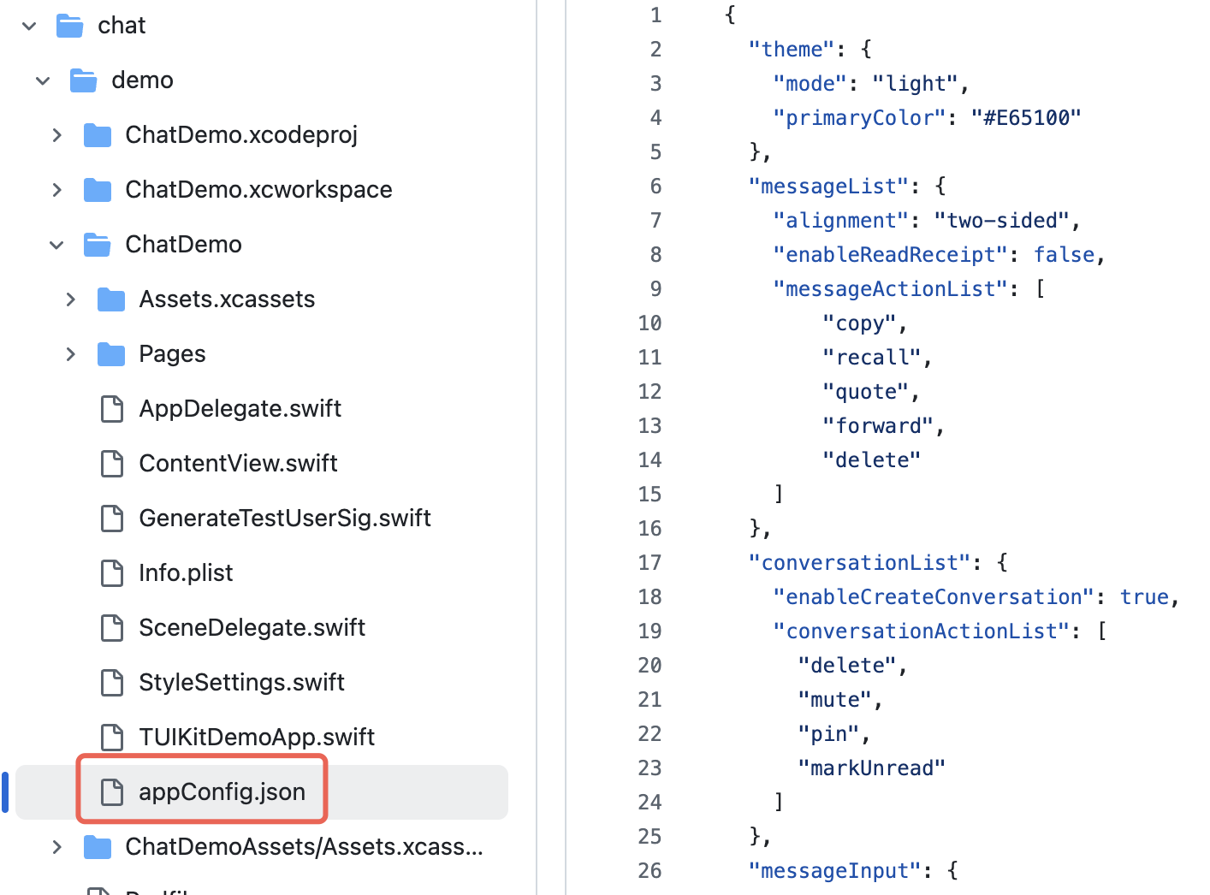Click the StyleSettings.swift file icon
This screenshot has height=895, width=1210.
tap(112, 683)
